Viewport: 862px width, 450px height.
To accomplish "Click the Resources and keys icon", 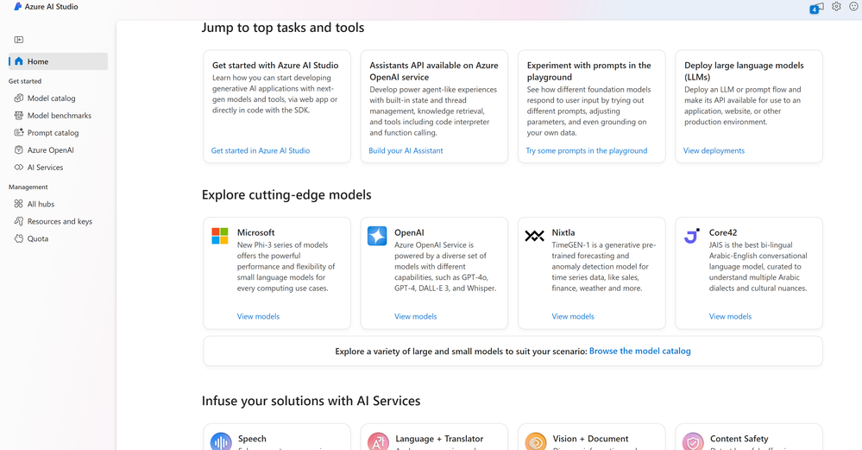I will coord(19,221).
